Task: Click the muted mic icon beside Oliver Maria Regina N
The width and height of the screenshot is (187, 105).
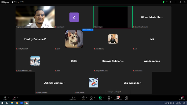Action: pyautogui.click(x=134, y=27)
